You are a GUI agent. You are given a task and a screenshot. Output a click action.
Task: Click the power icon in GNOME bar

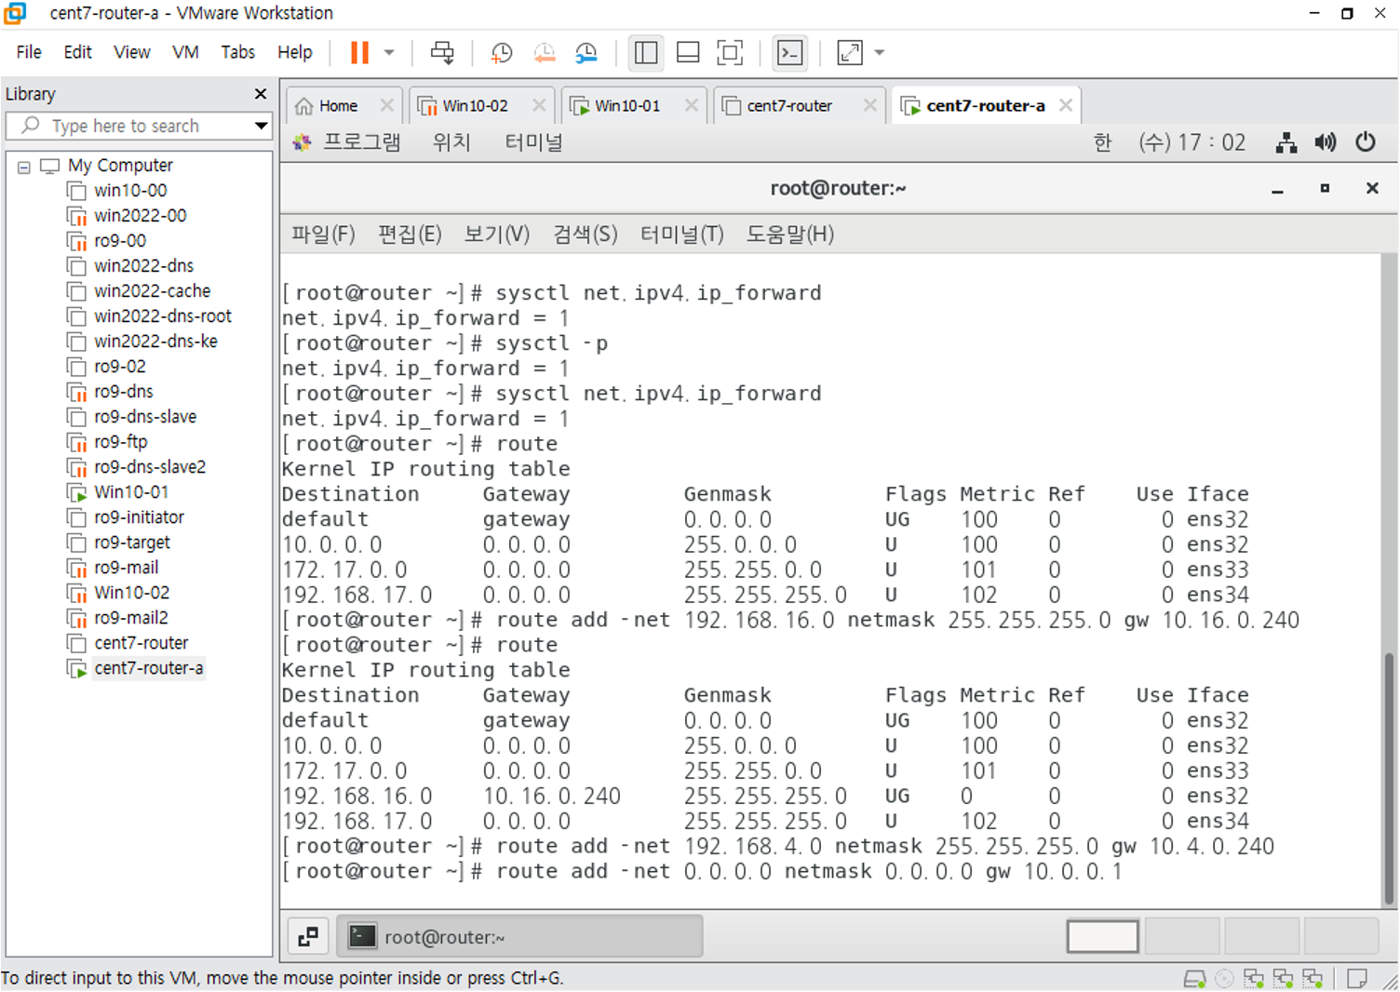(1366, 142)
